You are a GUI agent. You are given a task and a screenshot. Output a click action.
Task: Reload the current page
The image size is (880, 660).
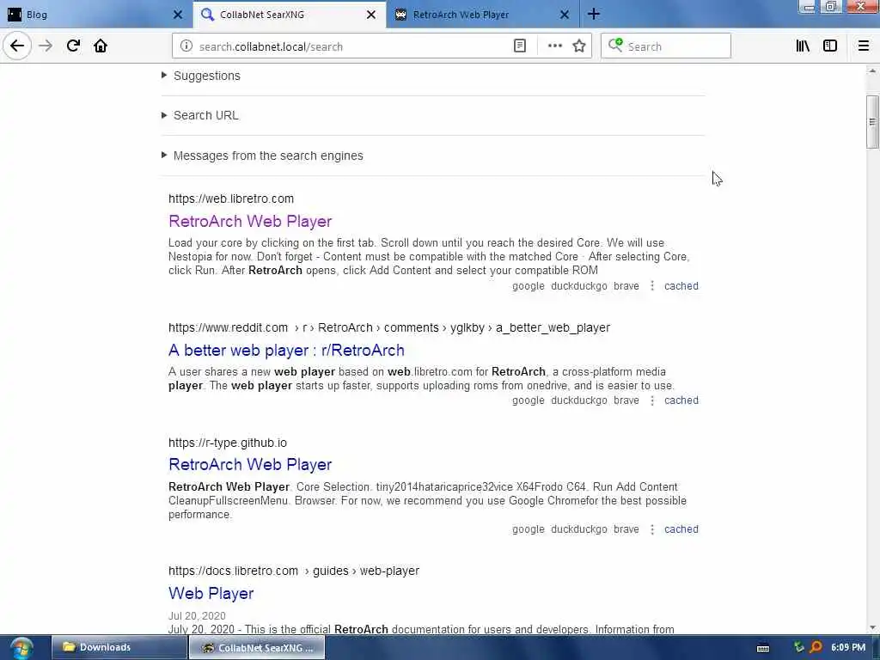pyautogui.click(x=73, y=46)
